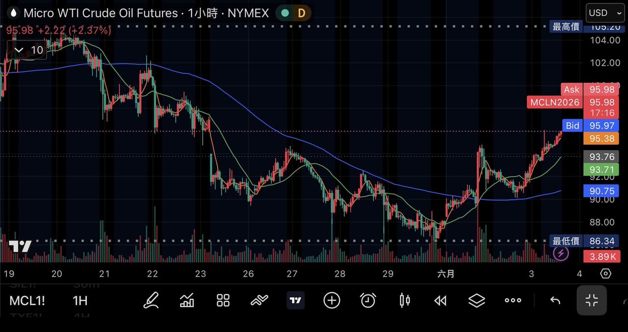Exit fullscreen with the collapse icon
Viewport: 628px width, 332px height.
click(592, 300)
